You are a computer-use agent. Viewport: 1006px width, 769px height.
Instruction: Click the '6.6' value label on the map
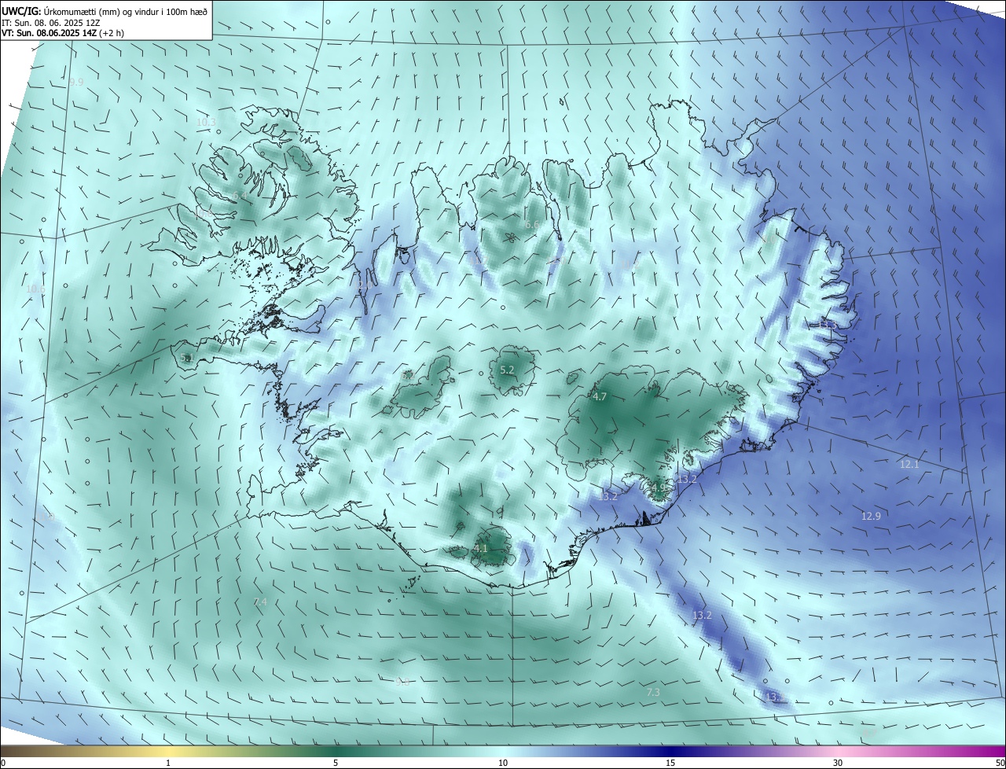[532, 225]
